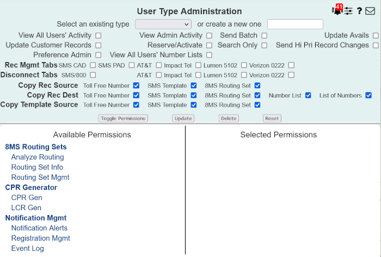Expand the existing type dropdown
381x257 pixels.
tap(163, 25)
